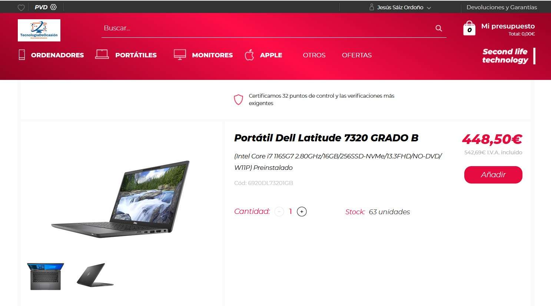The height and width of the screenshot is (306, 551).
Task: Click the wishlist heart icon
Action: point(21,7)
